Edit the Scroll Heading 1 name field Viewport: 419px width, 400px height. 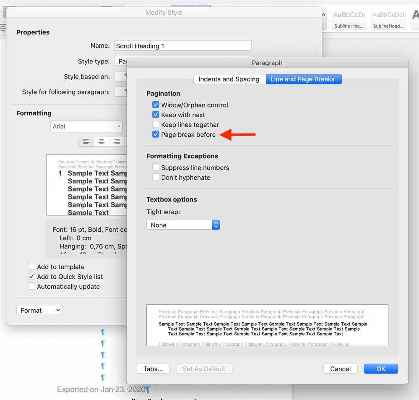(x=183, y=46)
